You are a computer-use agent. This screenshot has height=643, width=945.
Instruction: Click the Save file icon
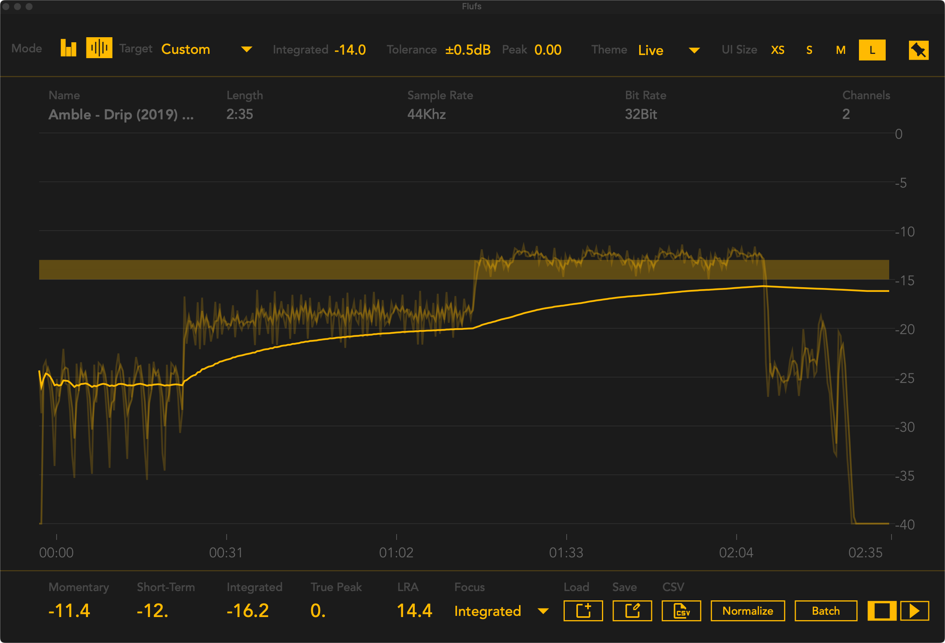coord(632,610)
